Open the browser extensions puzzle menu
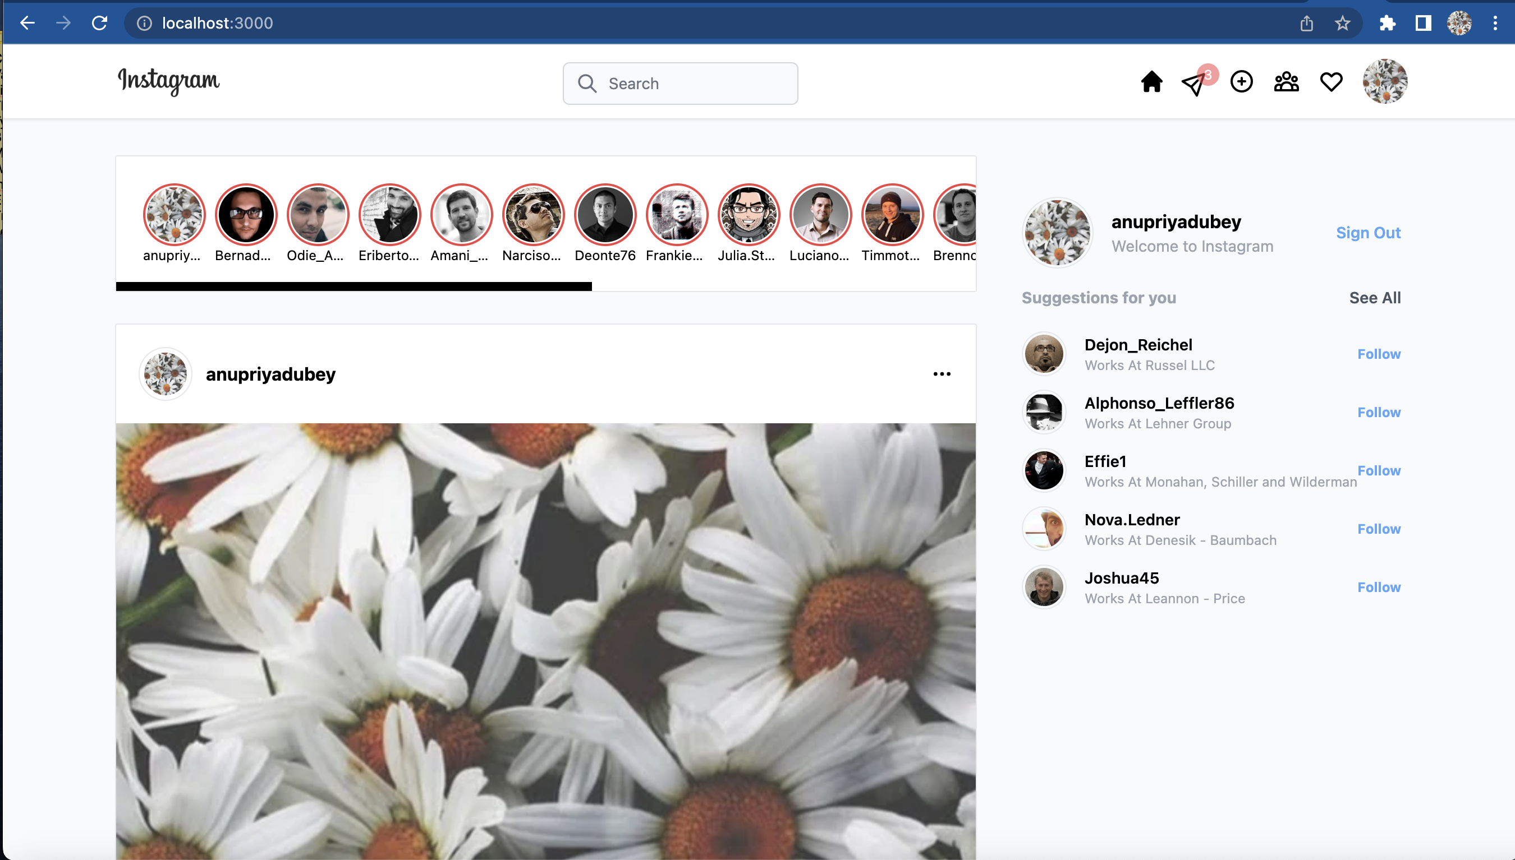This screenshot has width=1515, height=860. pos(1387,23)
